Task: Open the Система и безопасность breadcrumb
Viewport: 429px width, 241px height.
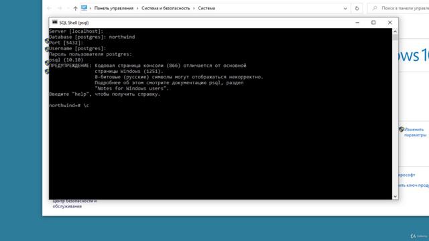Action: pos(166,8)
